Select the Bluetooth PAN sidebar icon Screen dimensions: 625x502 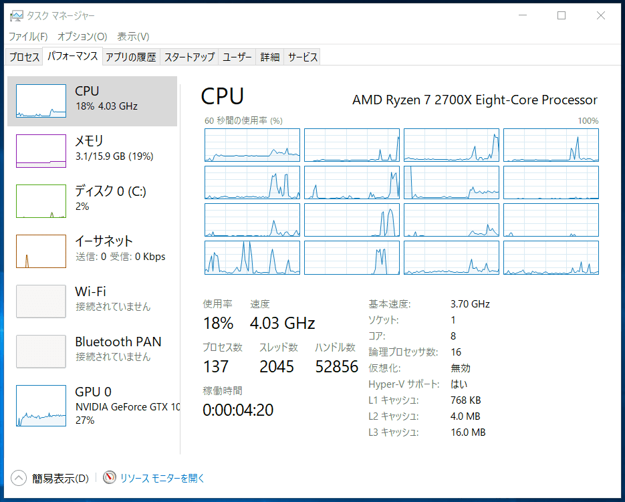41,352
